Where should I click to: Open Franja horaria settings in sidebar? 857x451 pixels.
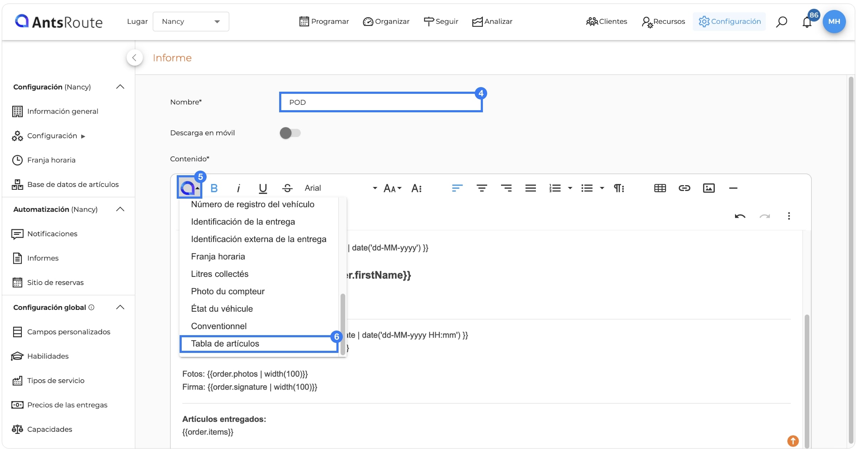point(44,160)
